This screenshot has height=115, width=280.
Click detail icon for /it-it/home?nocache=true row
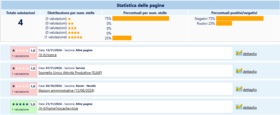point(239,107)
